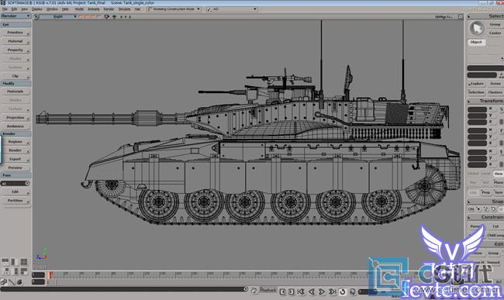
Task: Toggle Global transform mode
Action: pos(473,174)
